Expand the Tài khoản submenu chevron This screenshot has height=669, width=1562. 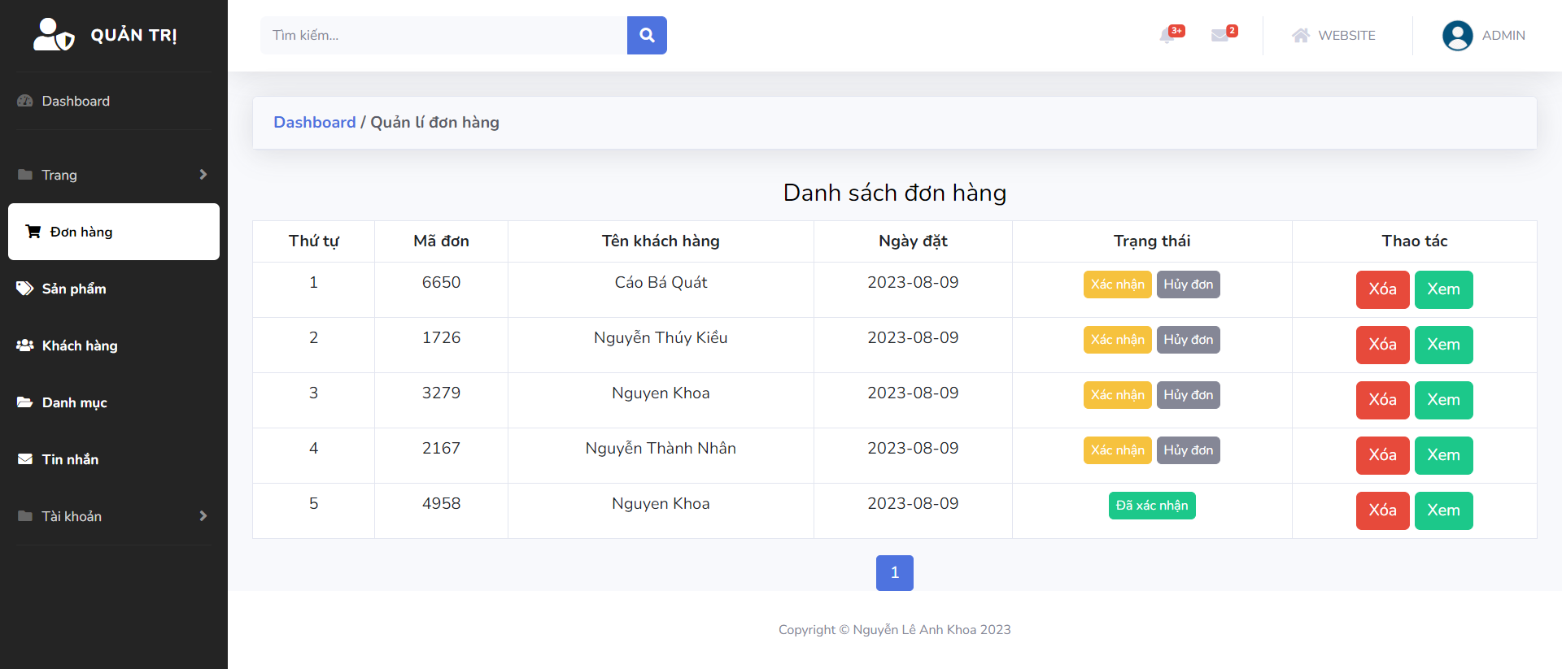[x=203, y=516]
